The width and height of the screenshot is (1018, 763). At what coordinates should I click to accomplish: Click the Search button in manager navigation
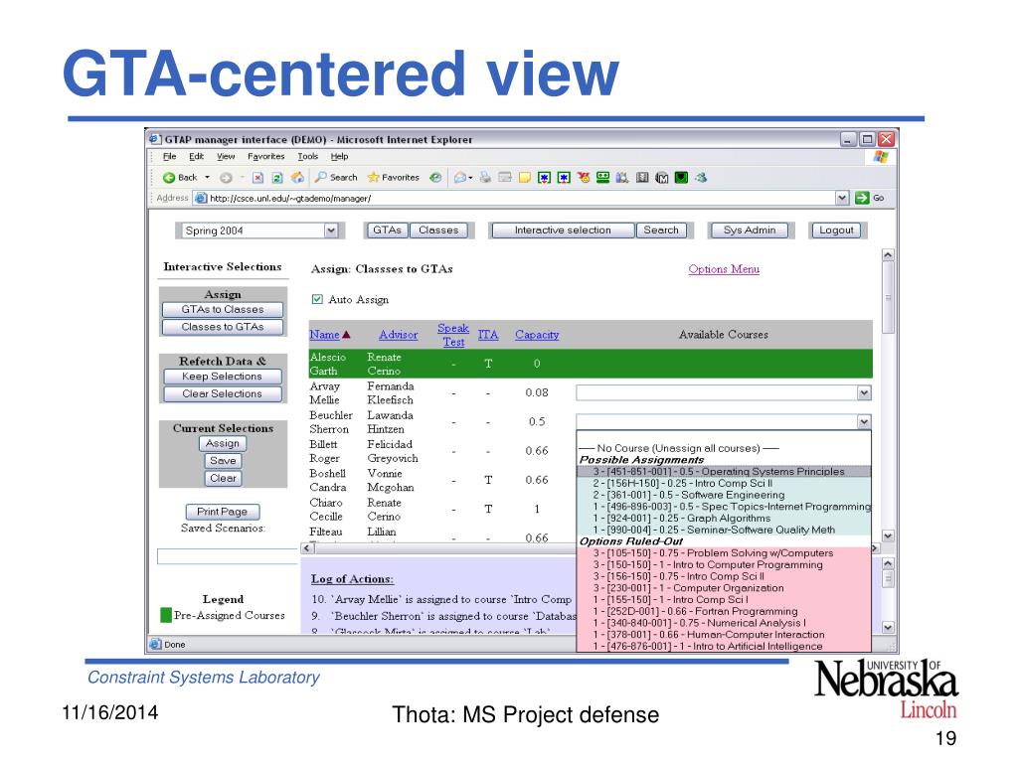point(661,230)
